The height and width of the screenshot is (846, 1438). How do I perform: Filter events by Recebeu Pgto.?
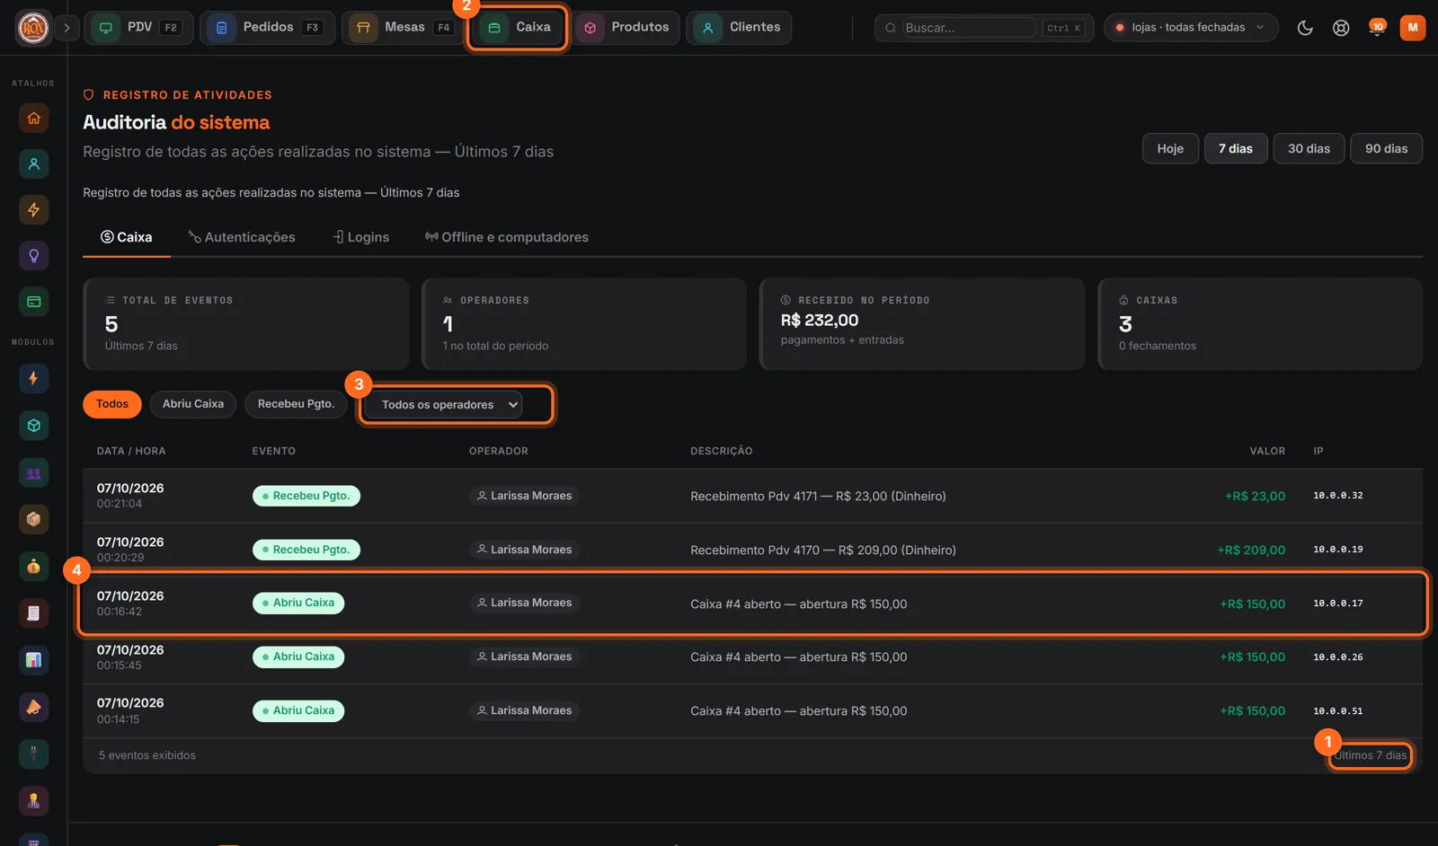296,404
